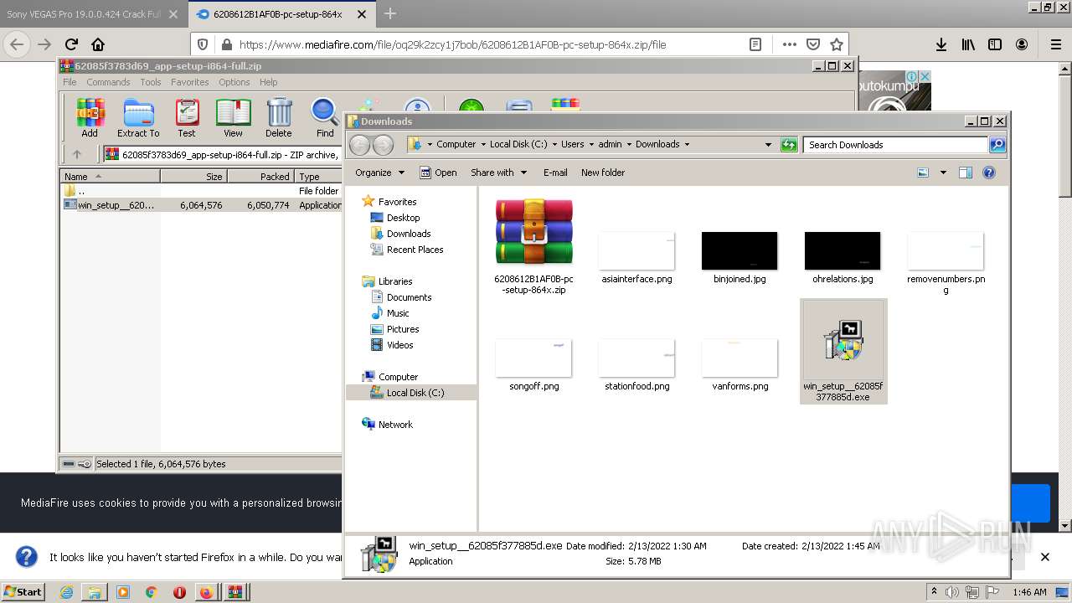Click the Test icon in WinRAR
The image size is (1072, 603).
(x=187, y=118)
